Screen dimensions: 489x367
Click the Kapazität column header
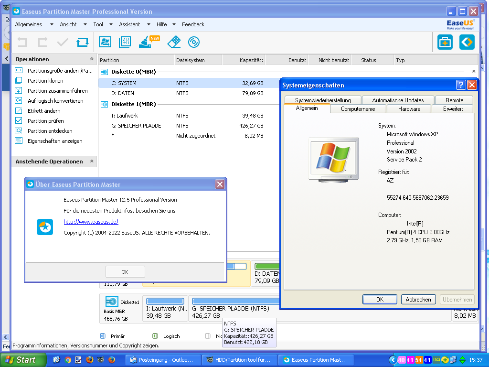click(x=244, y=60)
